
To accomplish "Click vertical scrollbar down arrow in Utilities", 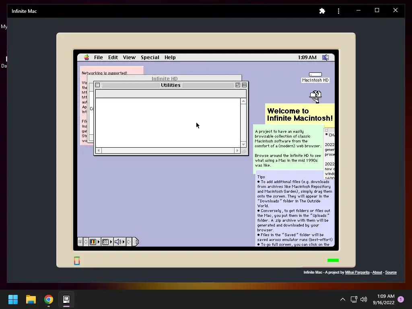I will click(243, 144).
